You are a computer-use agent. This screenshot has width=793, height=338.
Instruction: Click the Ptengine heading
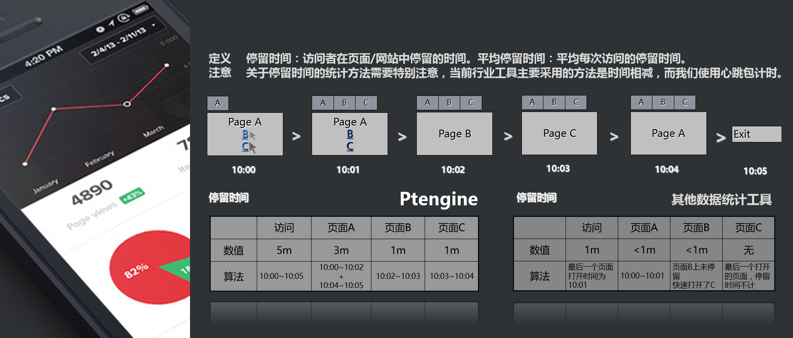439,199
